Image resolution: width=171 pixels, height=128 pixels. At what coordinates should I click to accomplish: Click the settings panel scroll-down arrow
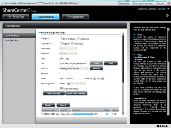pos(123,114)
